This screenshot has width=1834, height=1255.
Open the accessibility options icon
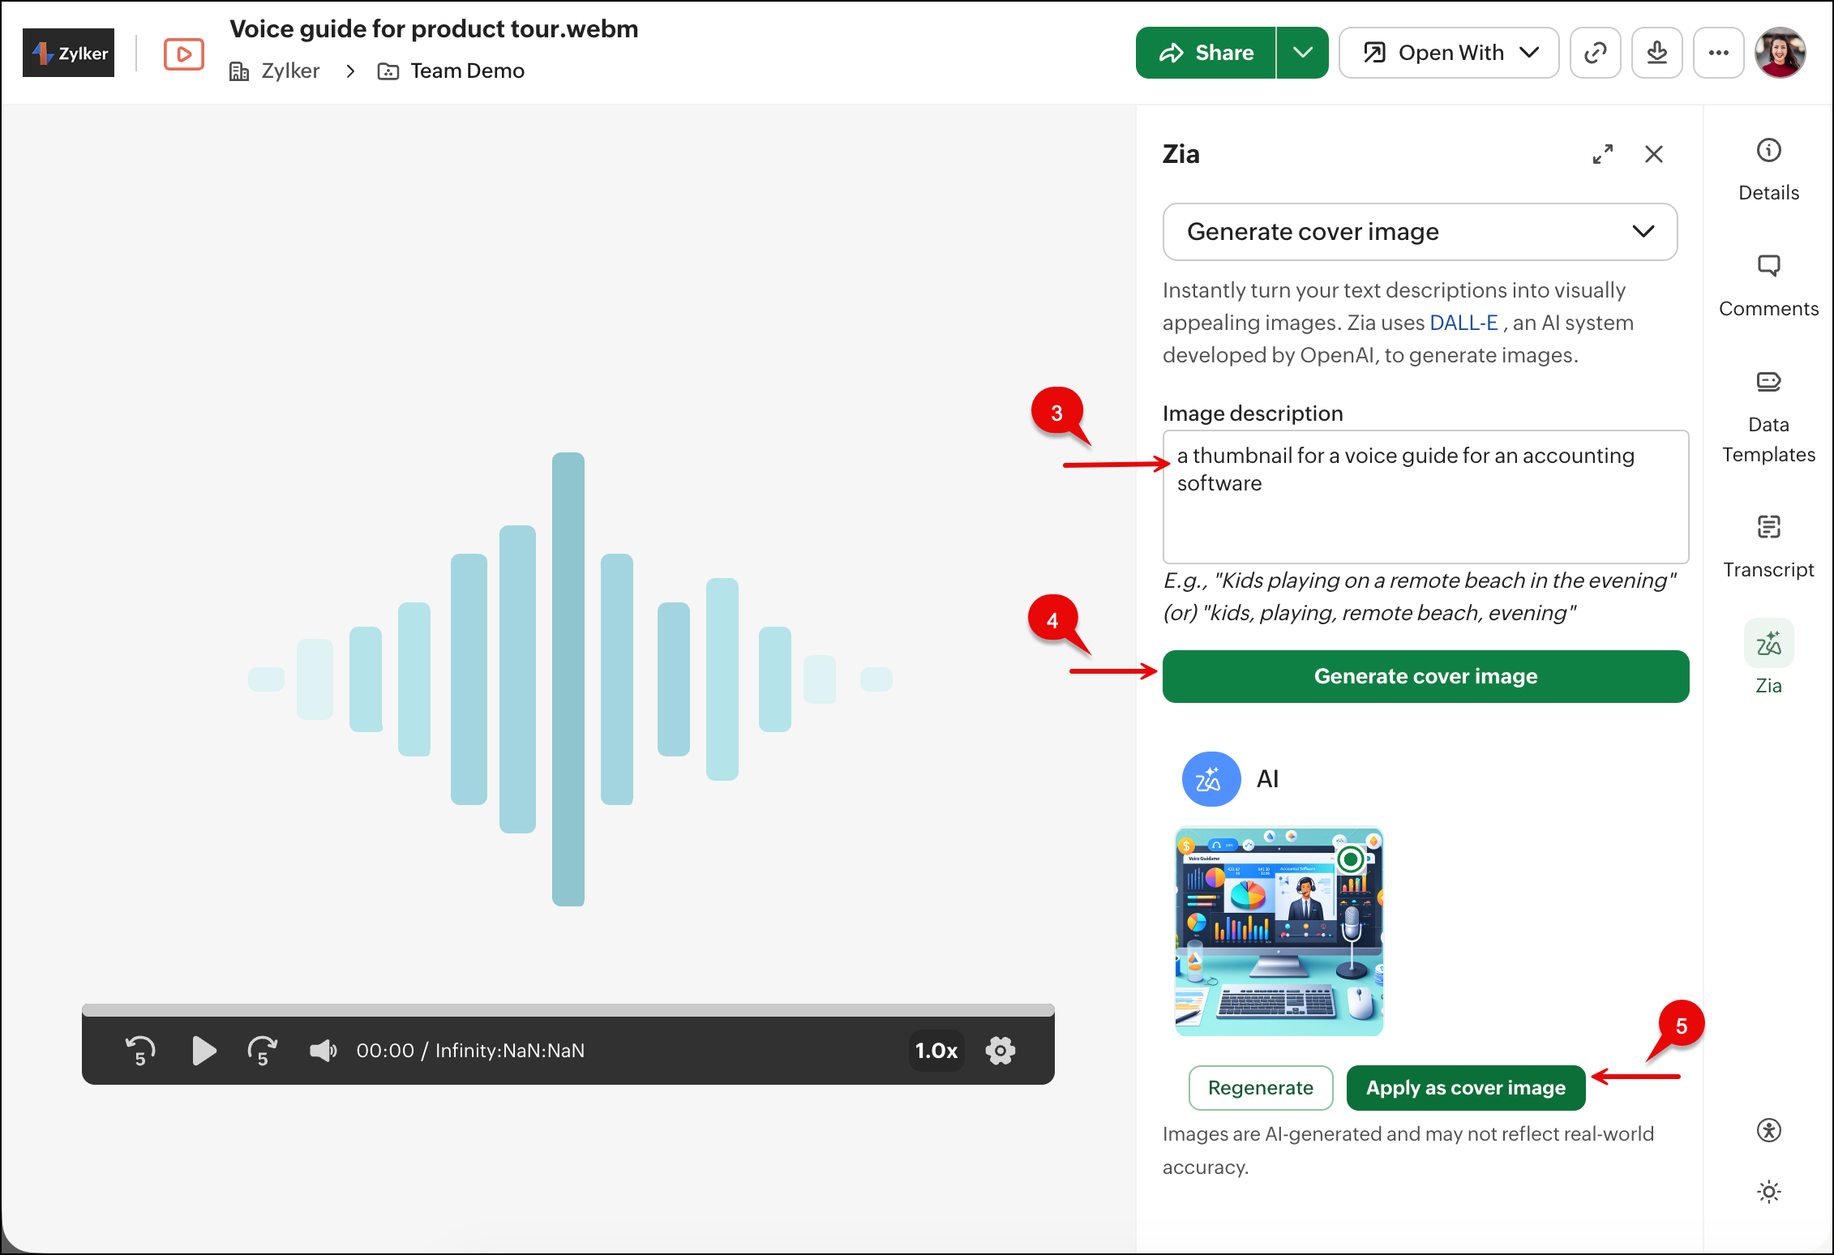coord(1768,1130)
